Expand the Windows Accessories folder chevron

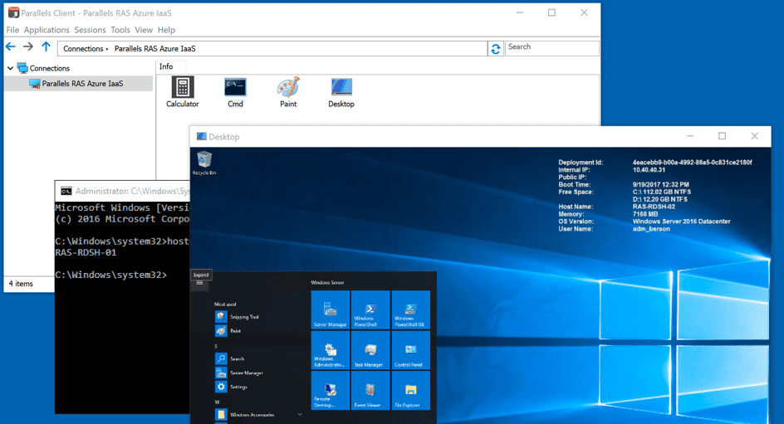tap(300, 415)
